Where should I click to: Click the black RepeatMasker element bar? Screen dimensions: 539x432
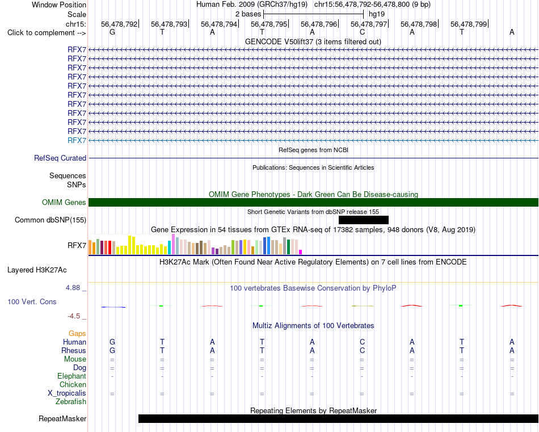338,418
